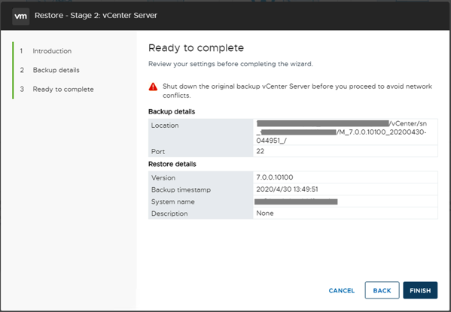Click the redacted system name value
The width and height of the screenshot is (451, 312).
pos(296,201)
